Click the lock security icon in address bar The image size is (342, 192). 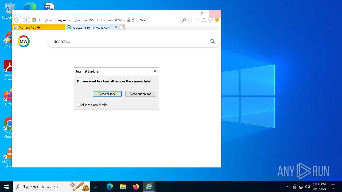tap(129, 20)
